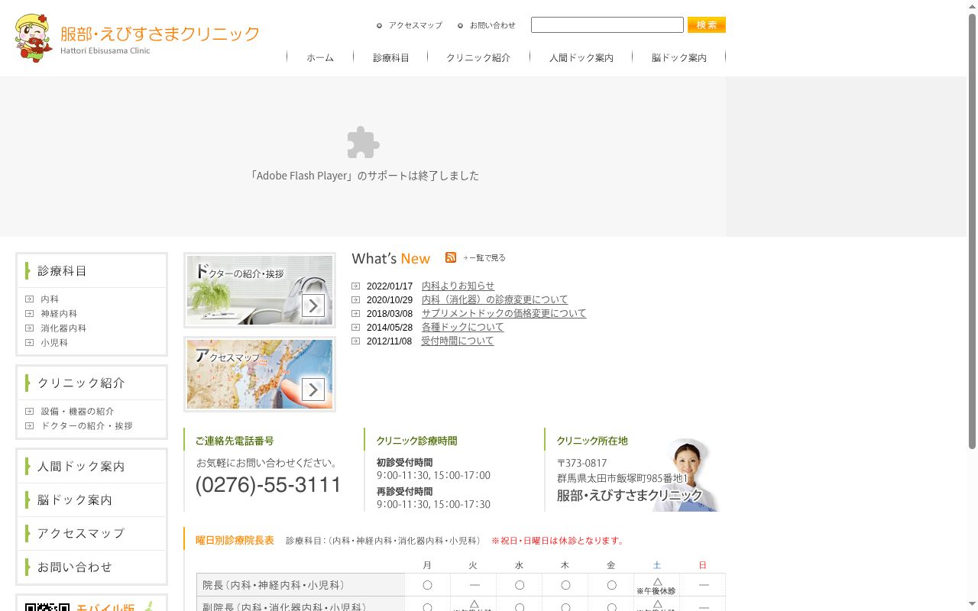Select 消化器内科 in sidebar
978x611 pixels.
click(63, 328)
